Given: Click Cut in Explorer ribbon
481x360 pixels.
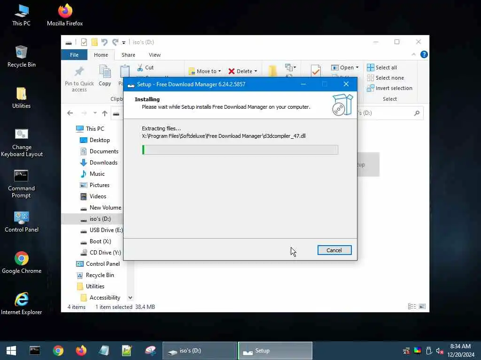Looking at the screenshot, I should point(146,67).
